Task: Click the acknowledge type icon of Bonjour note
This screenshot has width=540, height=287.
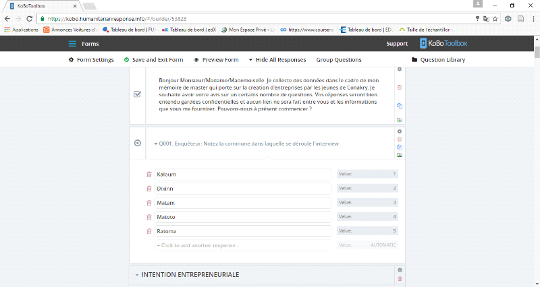Action: (138, 94)
